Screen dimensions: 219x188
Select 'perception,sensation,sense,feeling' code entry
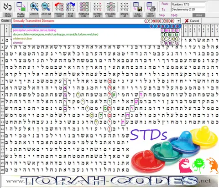tap(96, 30)
